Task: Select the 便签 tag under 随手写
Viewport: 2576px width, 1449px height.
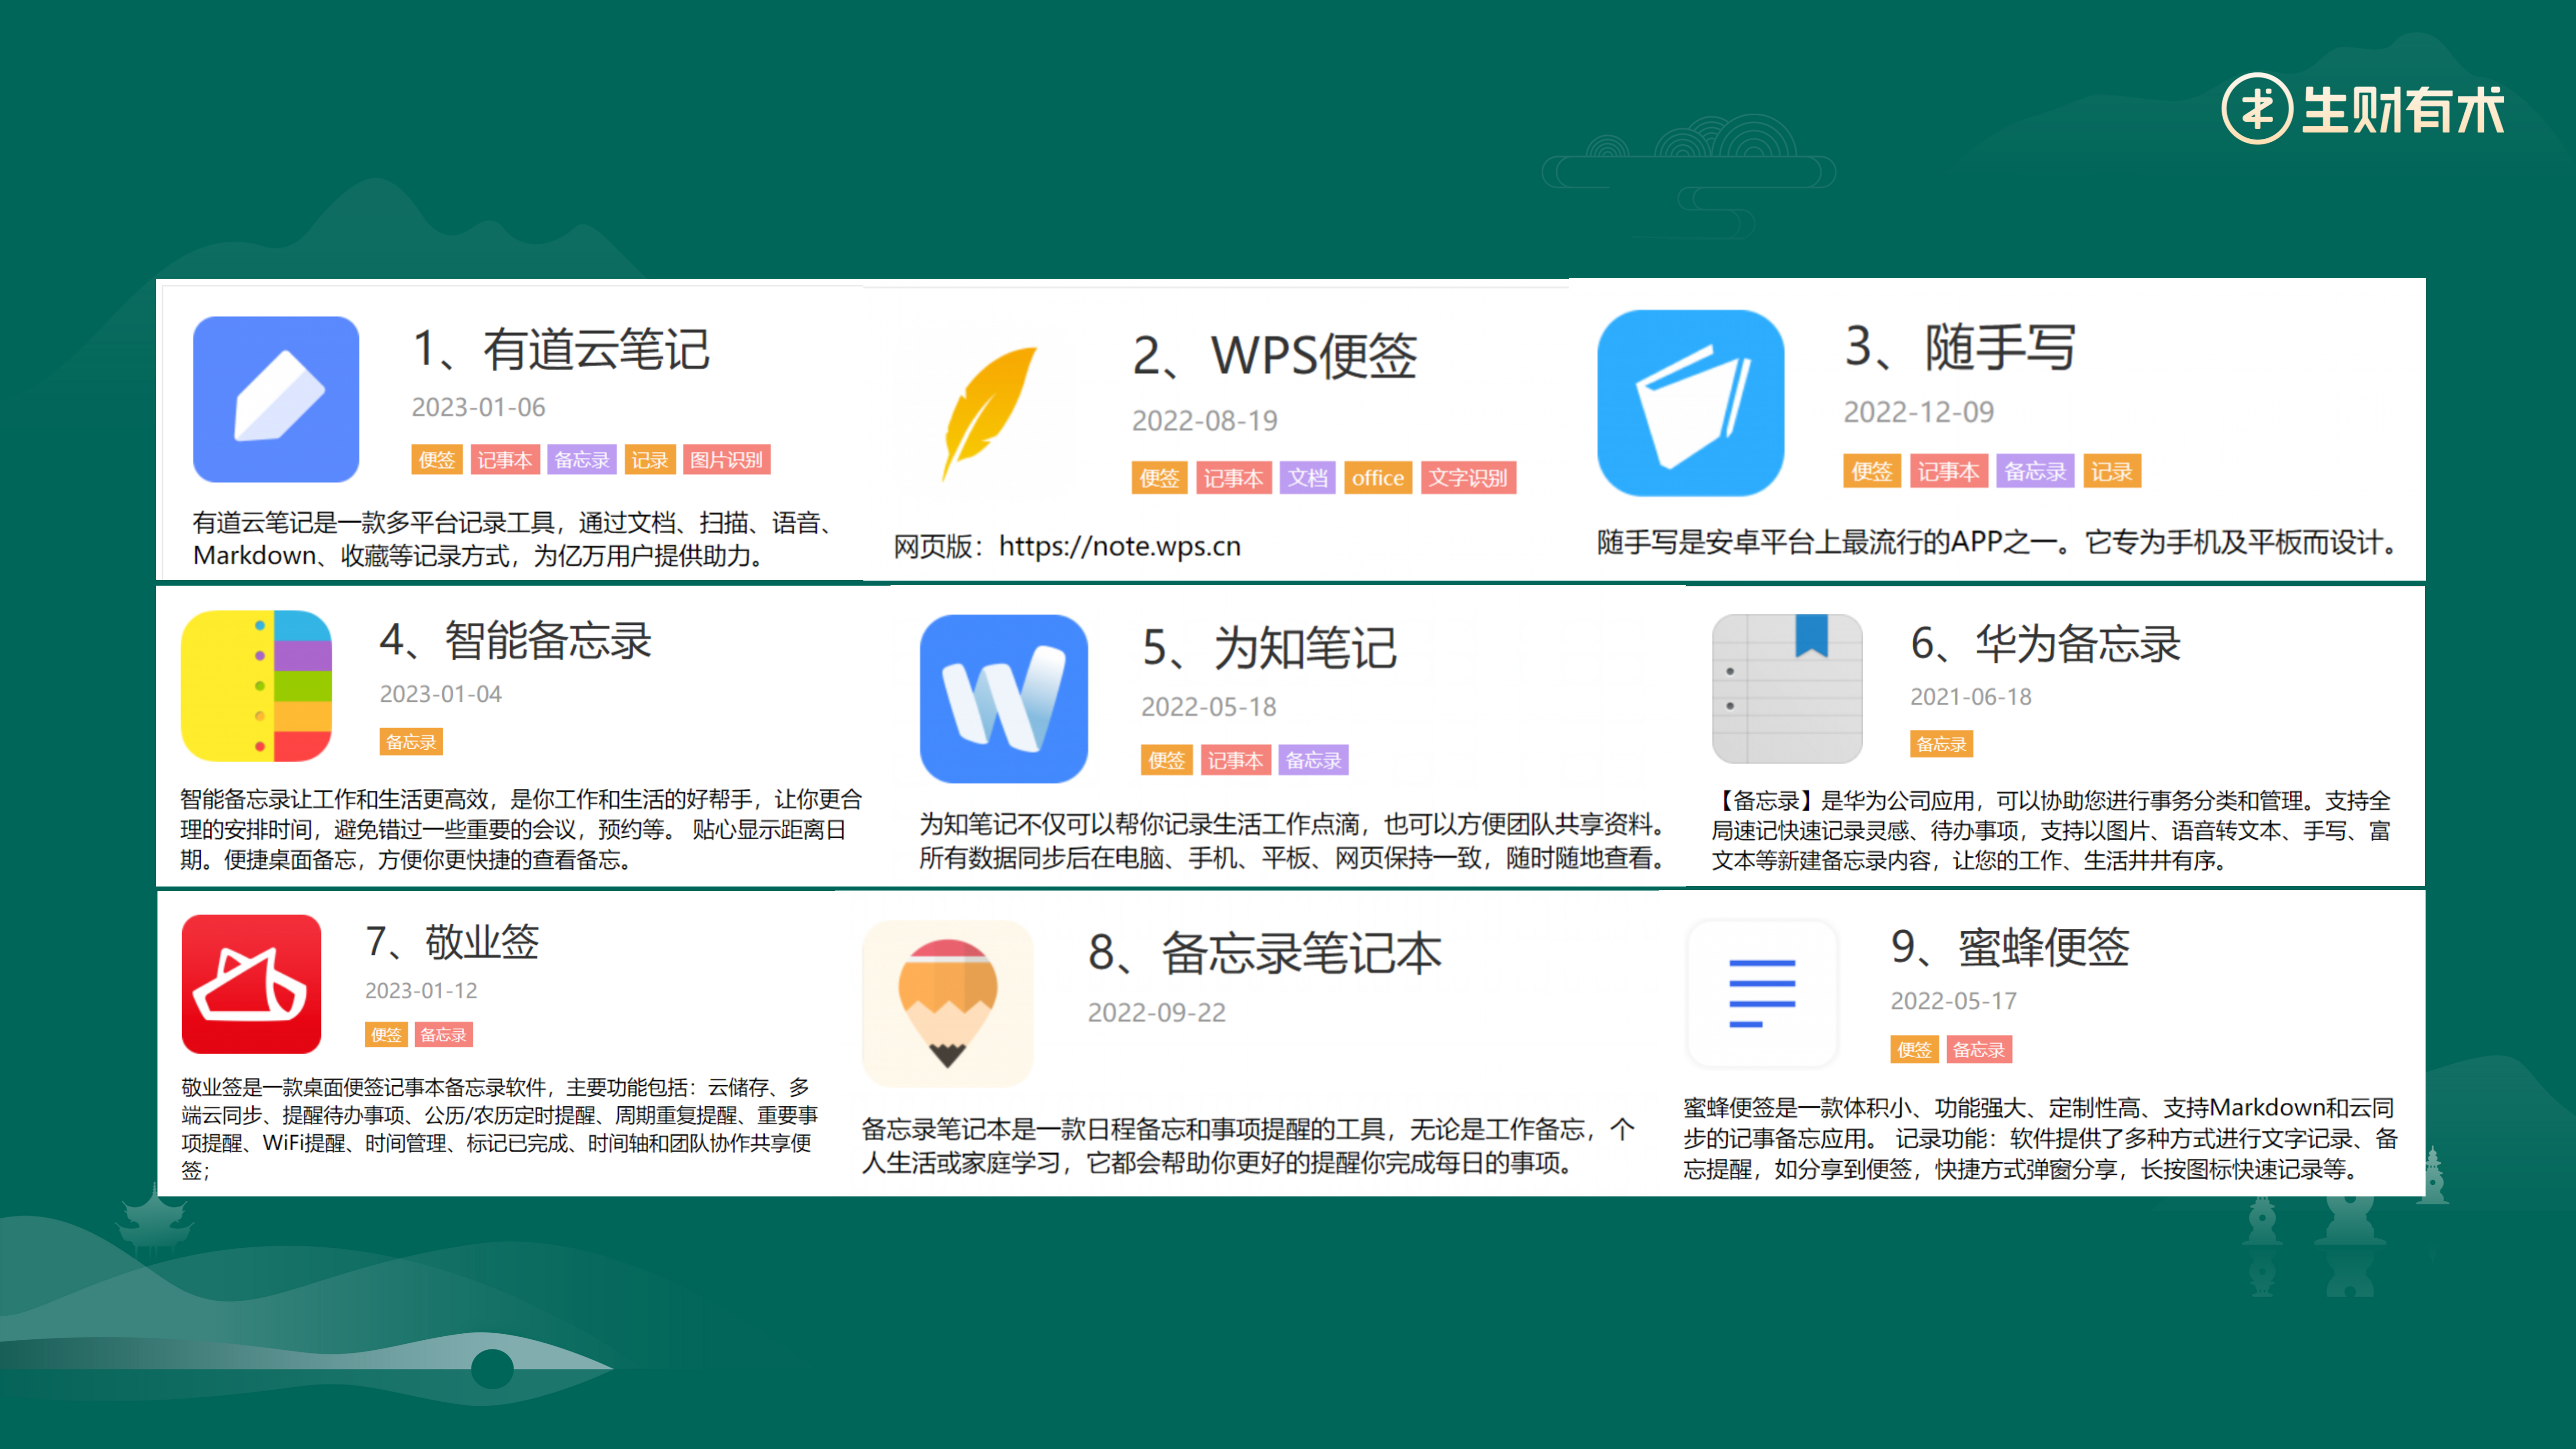Action: click(1872, 471)
